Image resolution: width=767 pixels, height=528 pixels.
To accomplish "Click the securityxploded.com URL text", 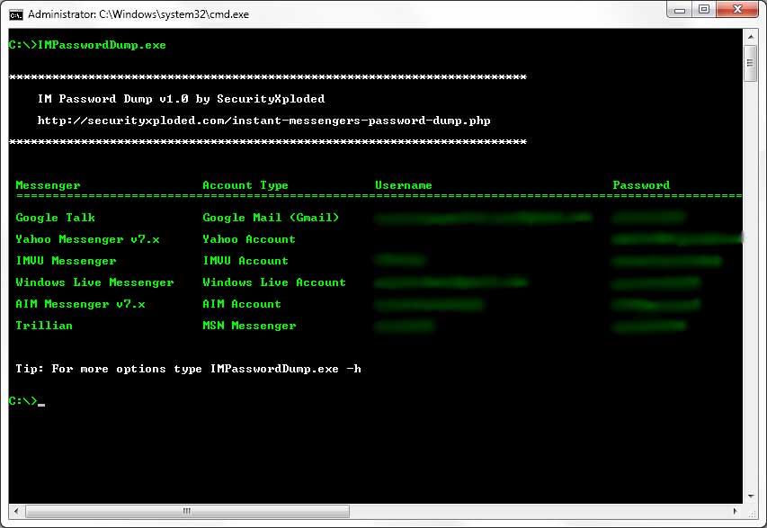I will [x=263, y=121].
